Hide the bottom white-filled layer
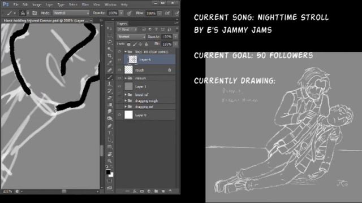Viewport: 362px width, 203px height. [x=119, y=115]
